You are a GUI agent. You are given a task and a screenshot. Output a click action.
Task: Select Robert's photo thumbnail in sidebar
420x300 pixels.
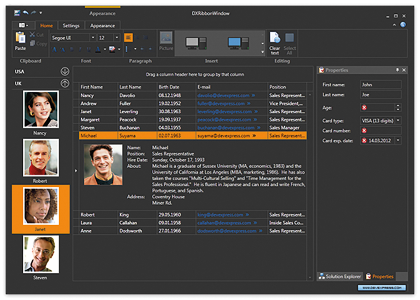point(41,158)
